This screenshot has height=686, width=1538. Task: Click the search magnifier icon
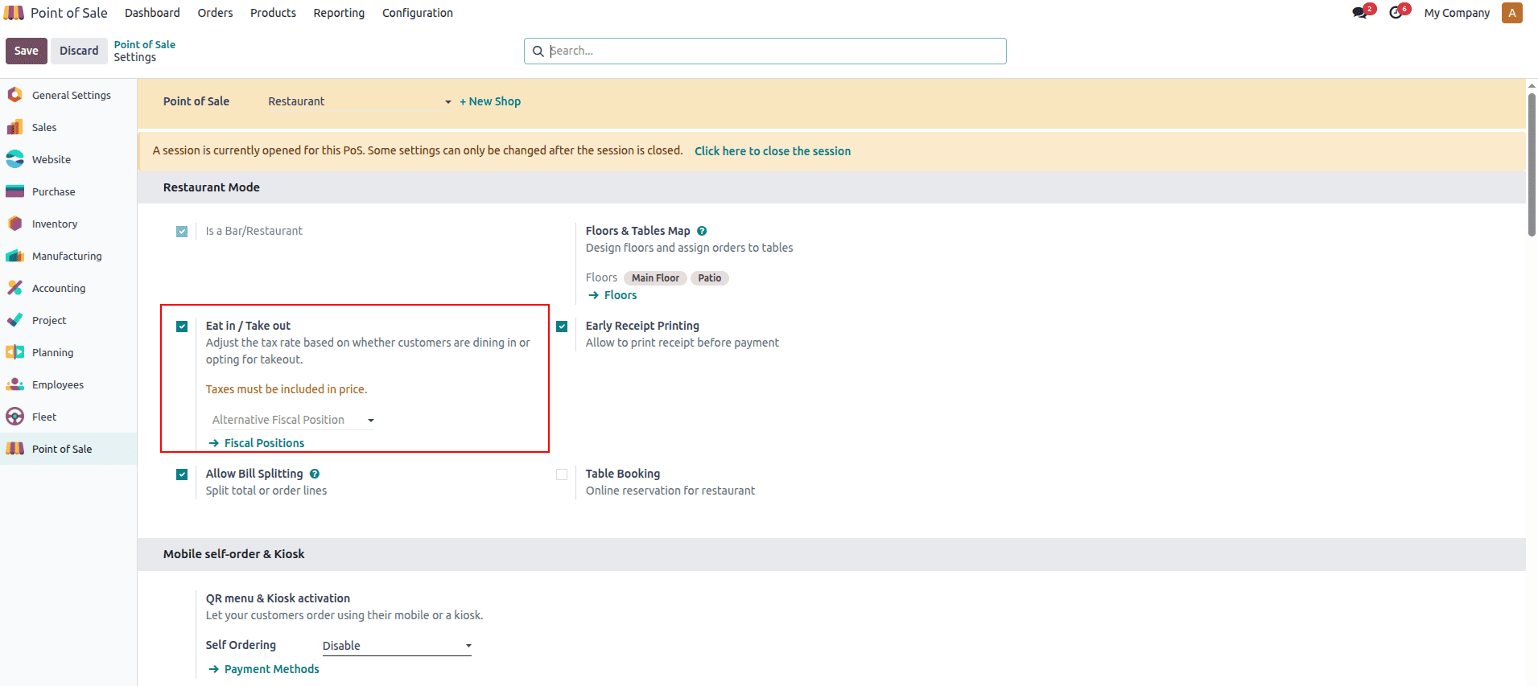pos(538,51)
